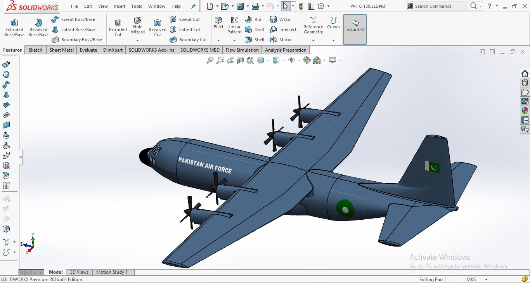Open the File menu
The width and height of the screenshot is (530, 283).
[74, 6]
